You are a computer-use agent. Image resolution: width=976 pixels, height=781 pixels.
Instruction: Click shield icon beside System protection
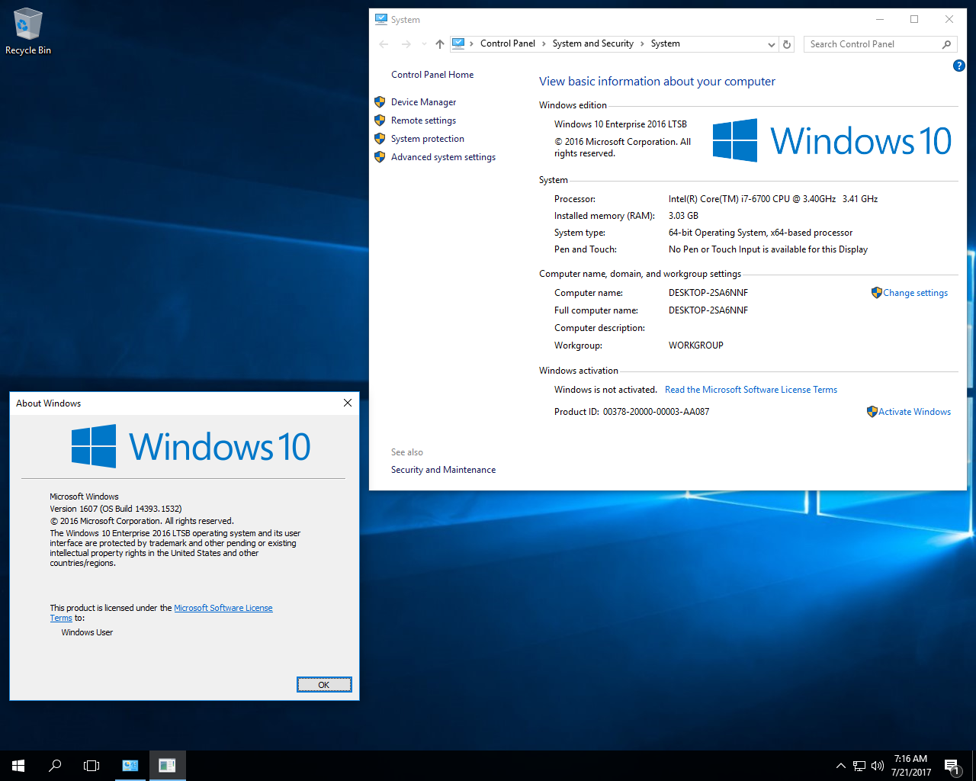point(380,138)
